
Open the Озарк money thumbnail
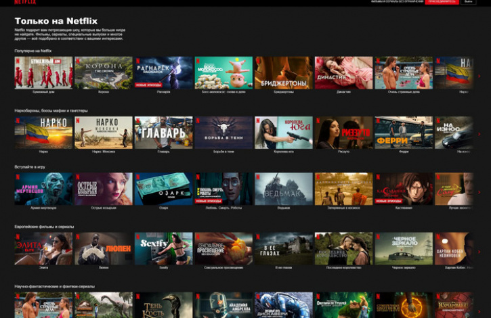pos(163,189)
